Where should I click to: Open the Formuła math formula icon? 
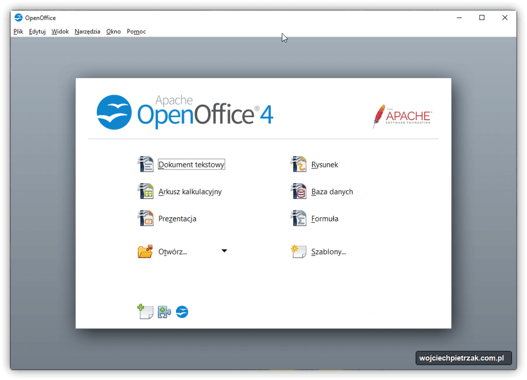(298, 218)
